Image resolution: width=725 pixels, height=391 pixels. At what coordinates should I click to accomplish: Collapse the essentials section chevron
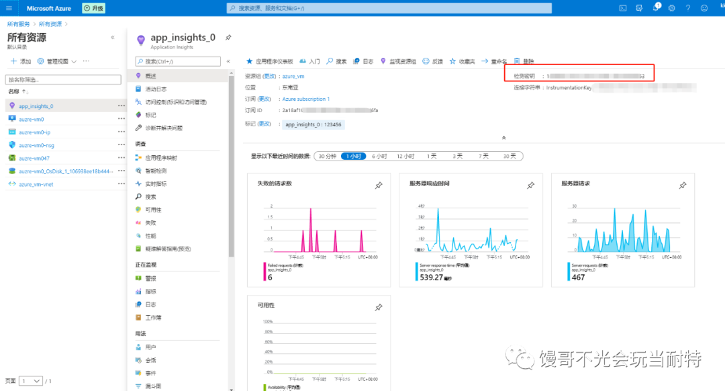click(504, 138)
